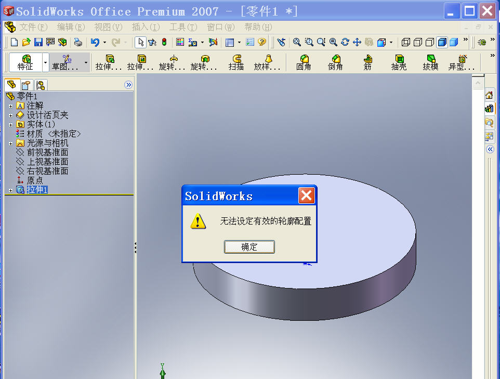The height and width of the screenshot is (379, 500).
Task: Click the 异型 hole wizard tool
Action: 462,62
